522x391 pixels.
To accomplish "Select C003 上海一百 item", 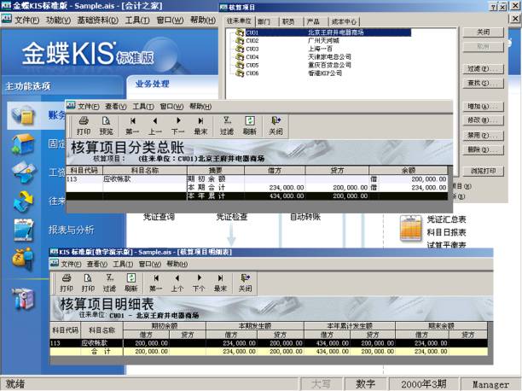I will (284, 49).
